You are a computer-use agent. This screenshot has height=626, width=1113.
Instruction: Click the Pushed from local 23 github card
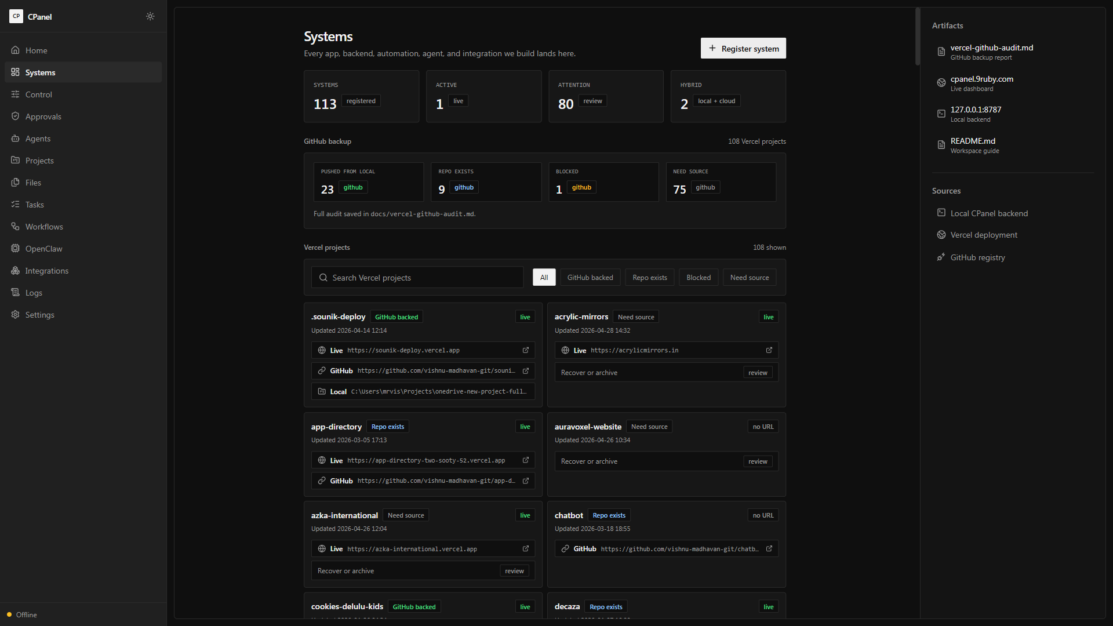point(369,182)
